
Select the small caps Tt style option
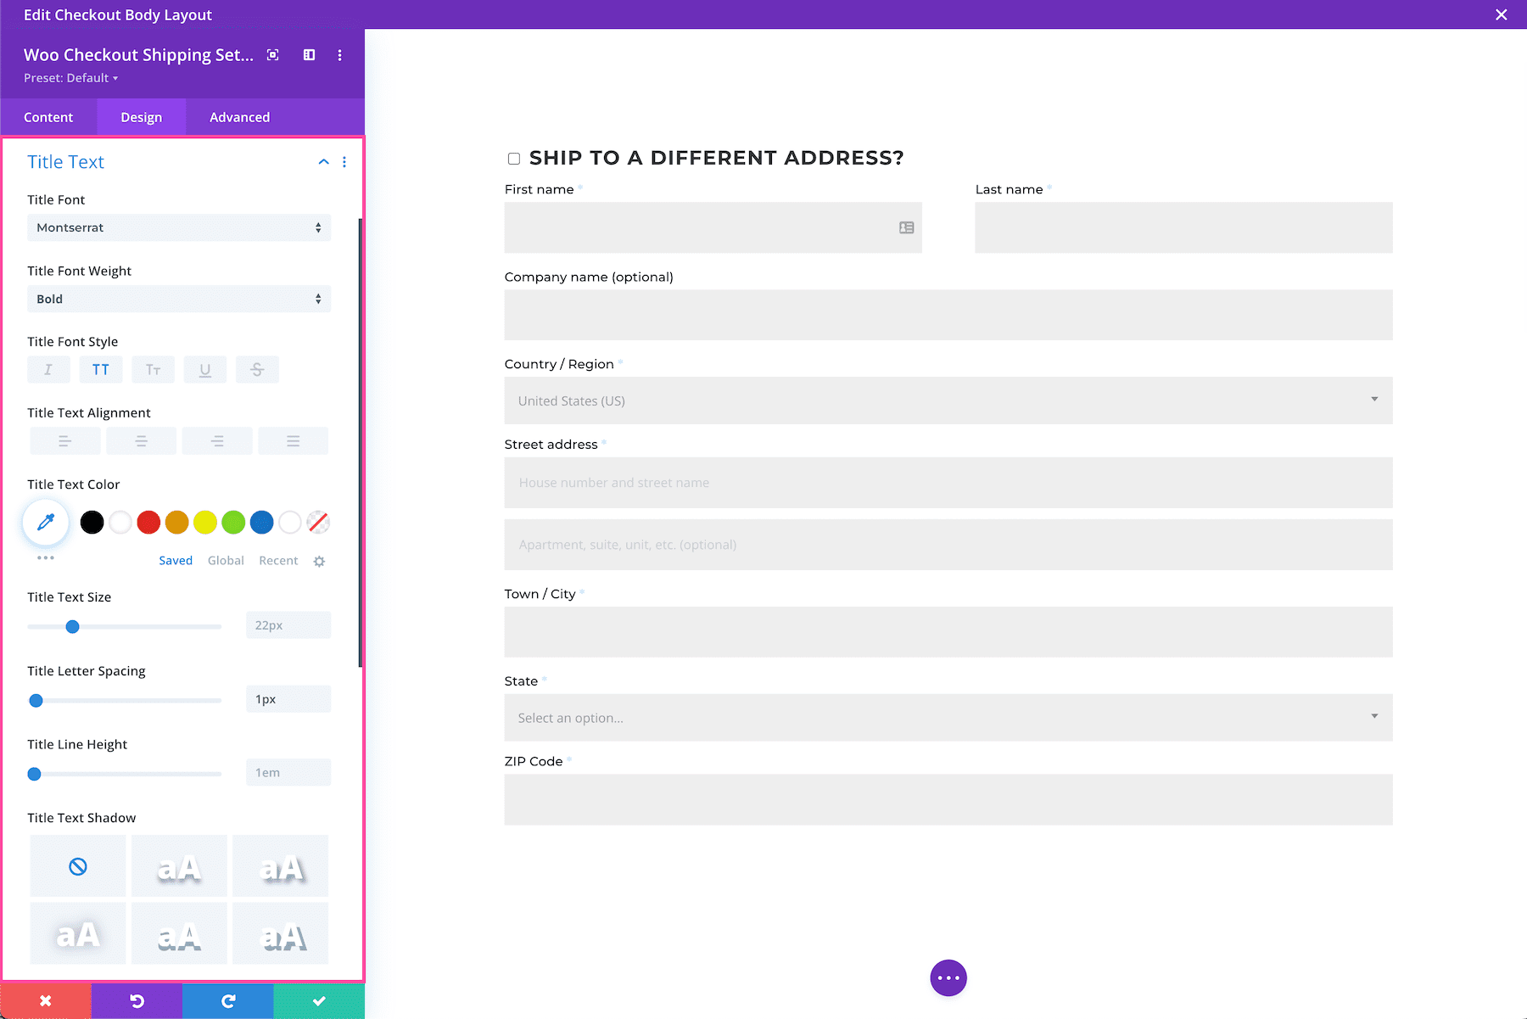pos(153,369)
